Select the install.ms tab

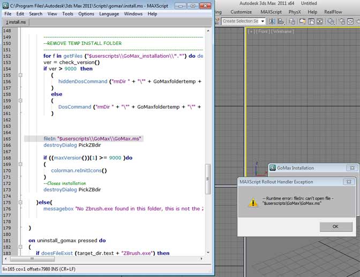coord(17,22)
